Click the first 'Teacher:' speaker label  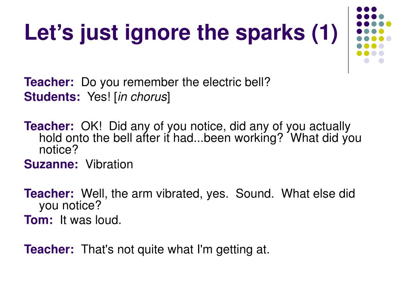(x=49, y=82)
